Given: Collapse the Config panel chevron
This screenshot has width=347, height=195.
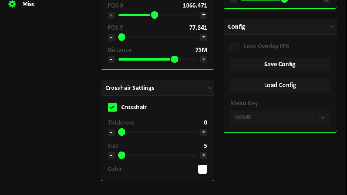Looking at the screenshot, I should 332,27.
